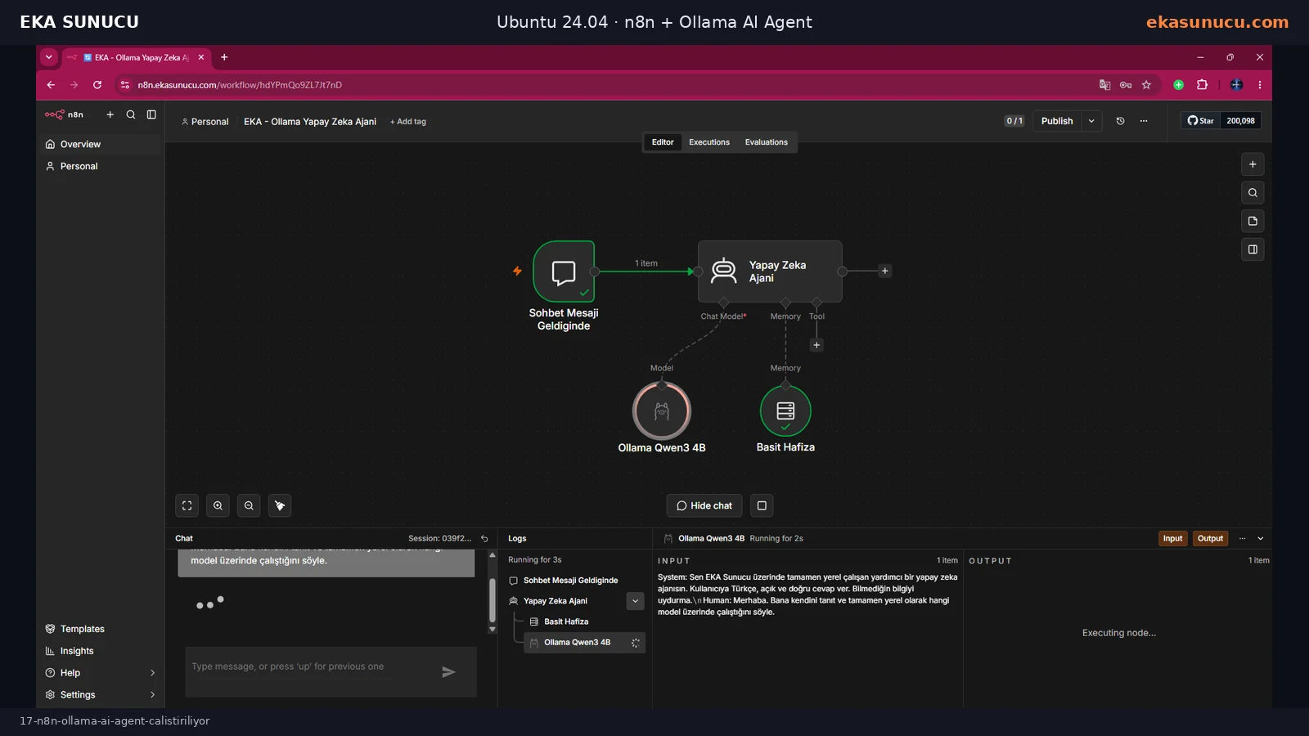
Task: Reload the page with browser refresh button
Action: [x=97, y=85]
